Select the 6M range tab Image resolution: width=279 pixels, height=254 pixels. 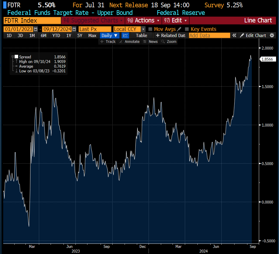tap(44, 36)
